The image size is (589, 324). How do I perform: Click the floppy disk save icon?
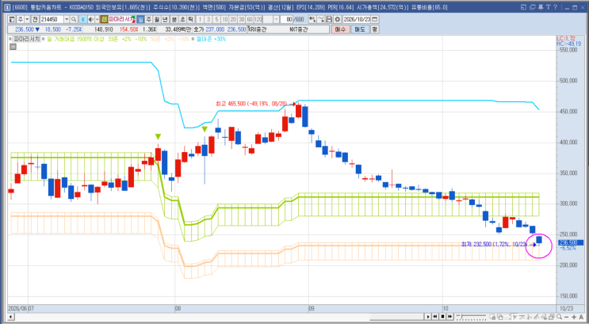pos(329,19)
